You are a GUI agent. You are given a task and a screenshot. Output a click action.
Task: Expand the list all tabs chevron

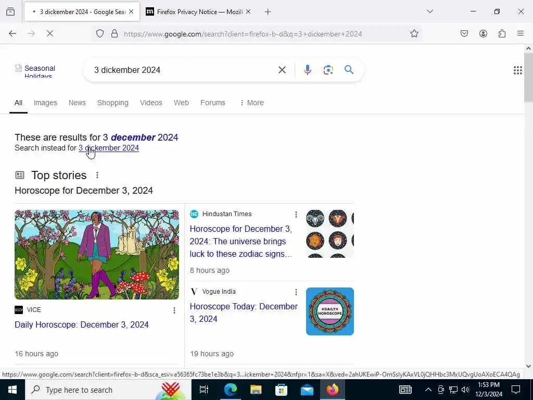coord(430,11)
